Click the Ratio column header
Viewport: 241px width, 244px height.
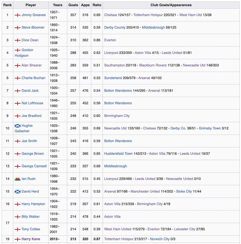point(97,5)
